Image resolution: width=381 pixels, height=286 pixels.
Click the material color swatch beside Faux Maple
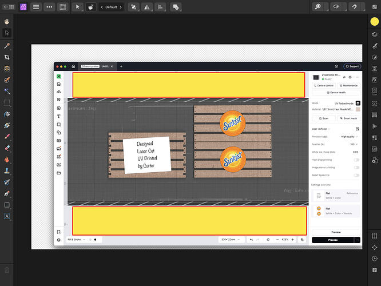click(x=358, y=109)
